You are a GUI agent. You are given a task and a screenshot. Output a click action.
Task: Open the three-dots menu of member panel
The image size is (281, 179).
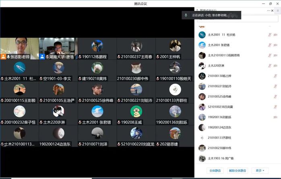(269, 10)
